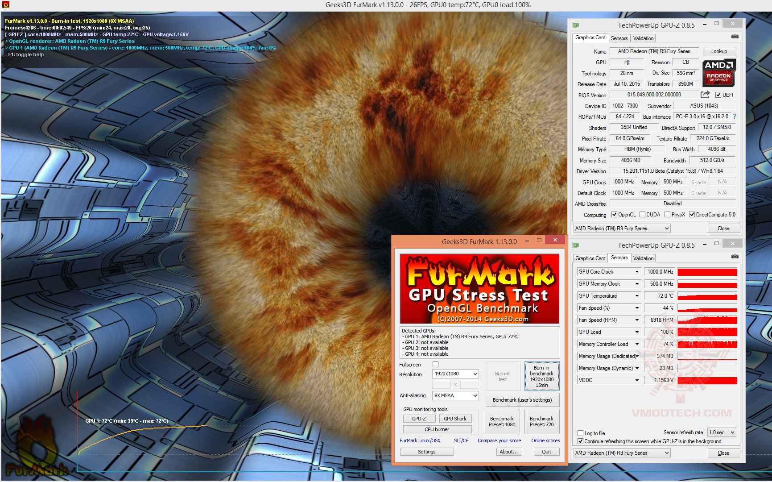Switch to Graphics Card tab in lower GPU-Z window
772x482 pixels.
(590, 258)
